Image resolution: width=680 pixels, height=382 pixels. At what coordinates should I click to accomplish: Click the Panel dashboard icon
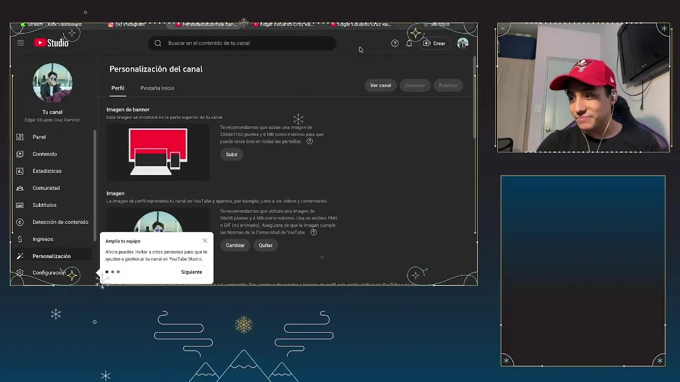(20, 137)
